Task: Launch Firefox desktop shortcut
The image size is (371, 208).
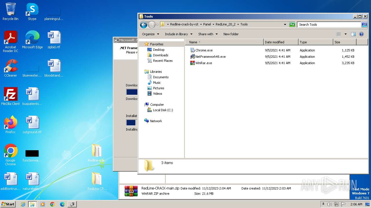Action: [x=10, y=125]
